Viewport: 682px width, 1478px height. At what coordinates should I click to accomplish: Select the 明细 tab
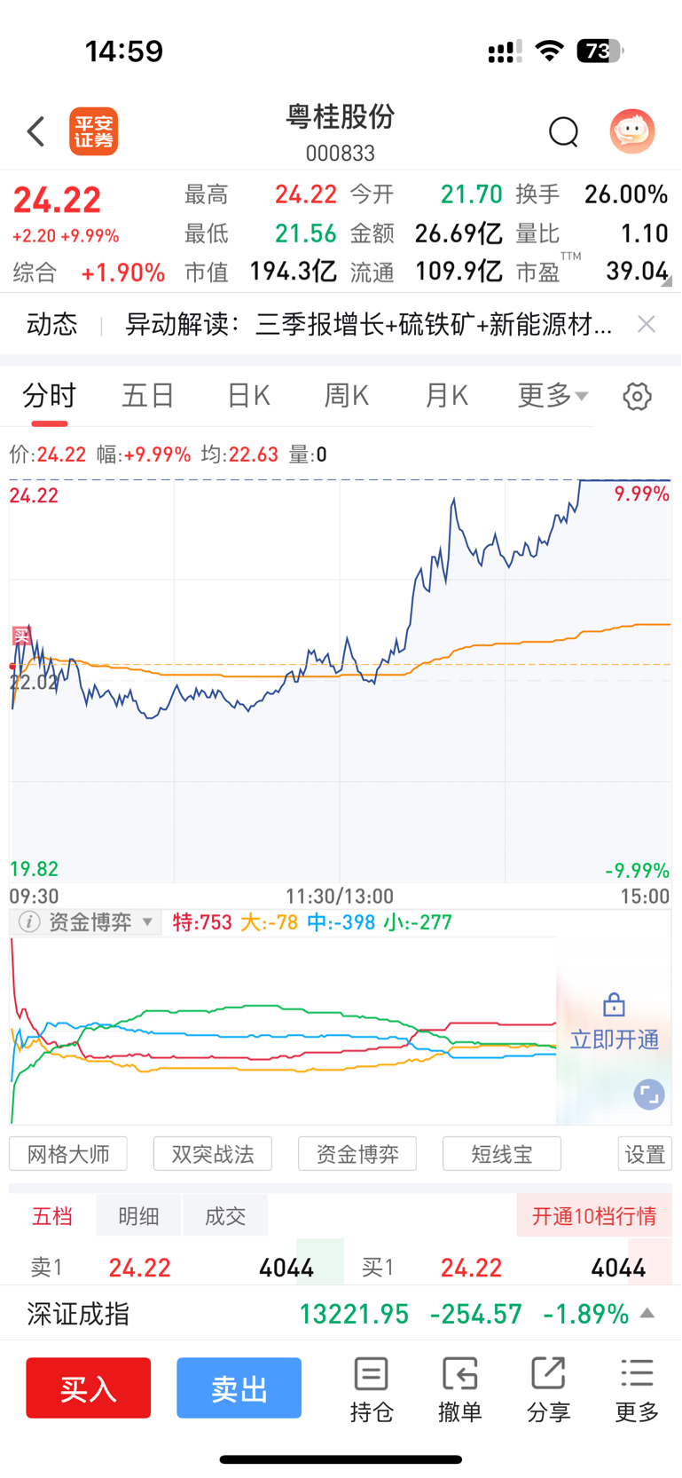point(138,1216)
